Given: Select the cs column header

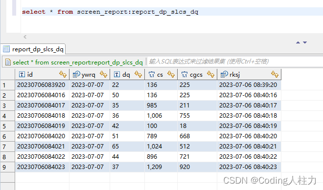Looking at the screenshot, I should click(161, 74).
